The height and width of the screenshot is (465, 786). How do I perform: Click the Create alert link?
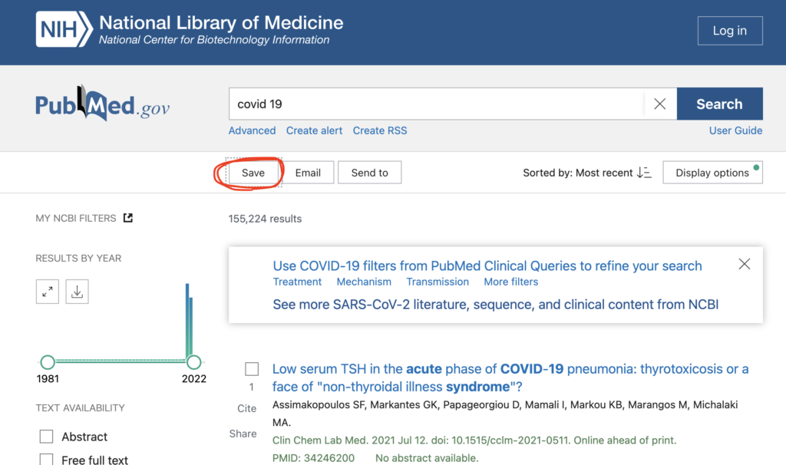point(314,130)
